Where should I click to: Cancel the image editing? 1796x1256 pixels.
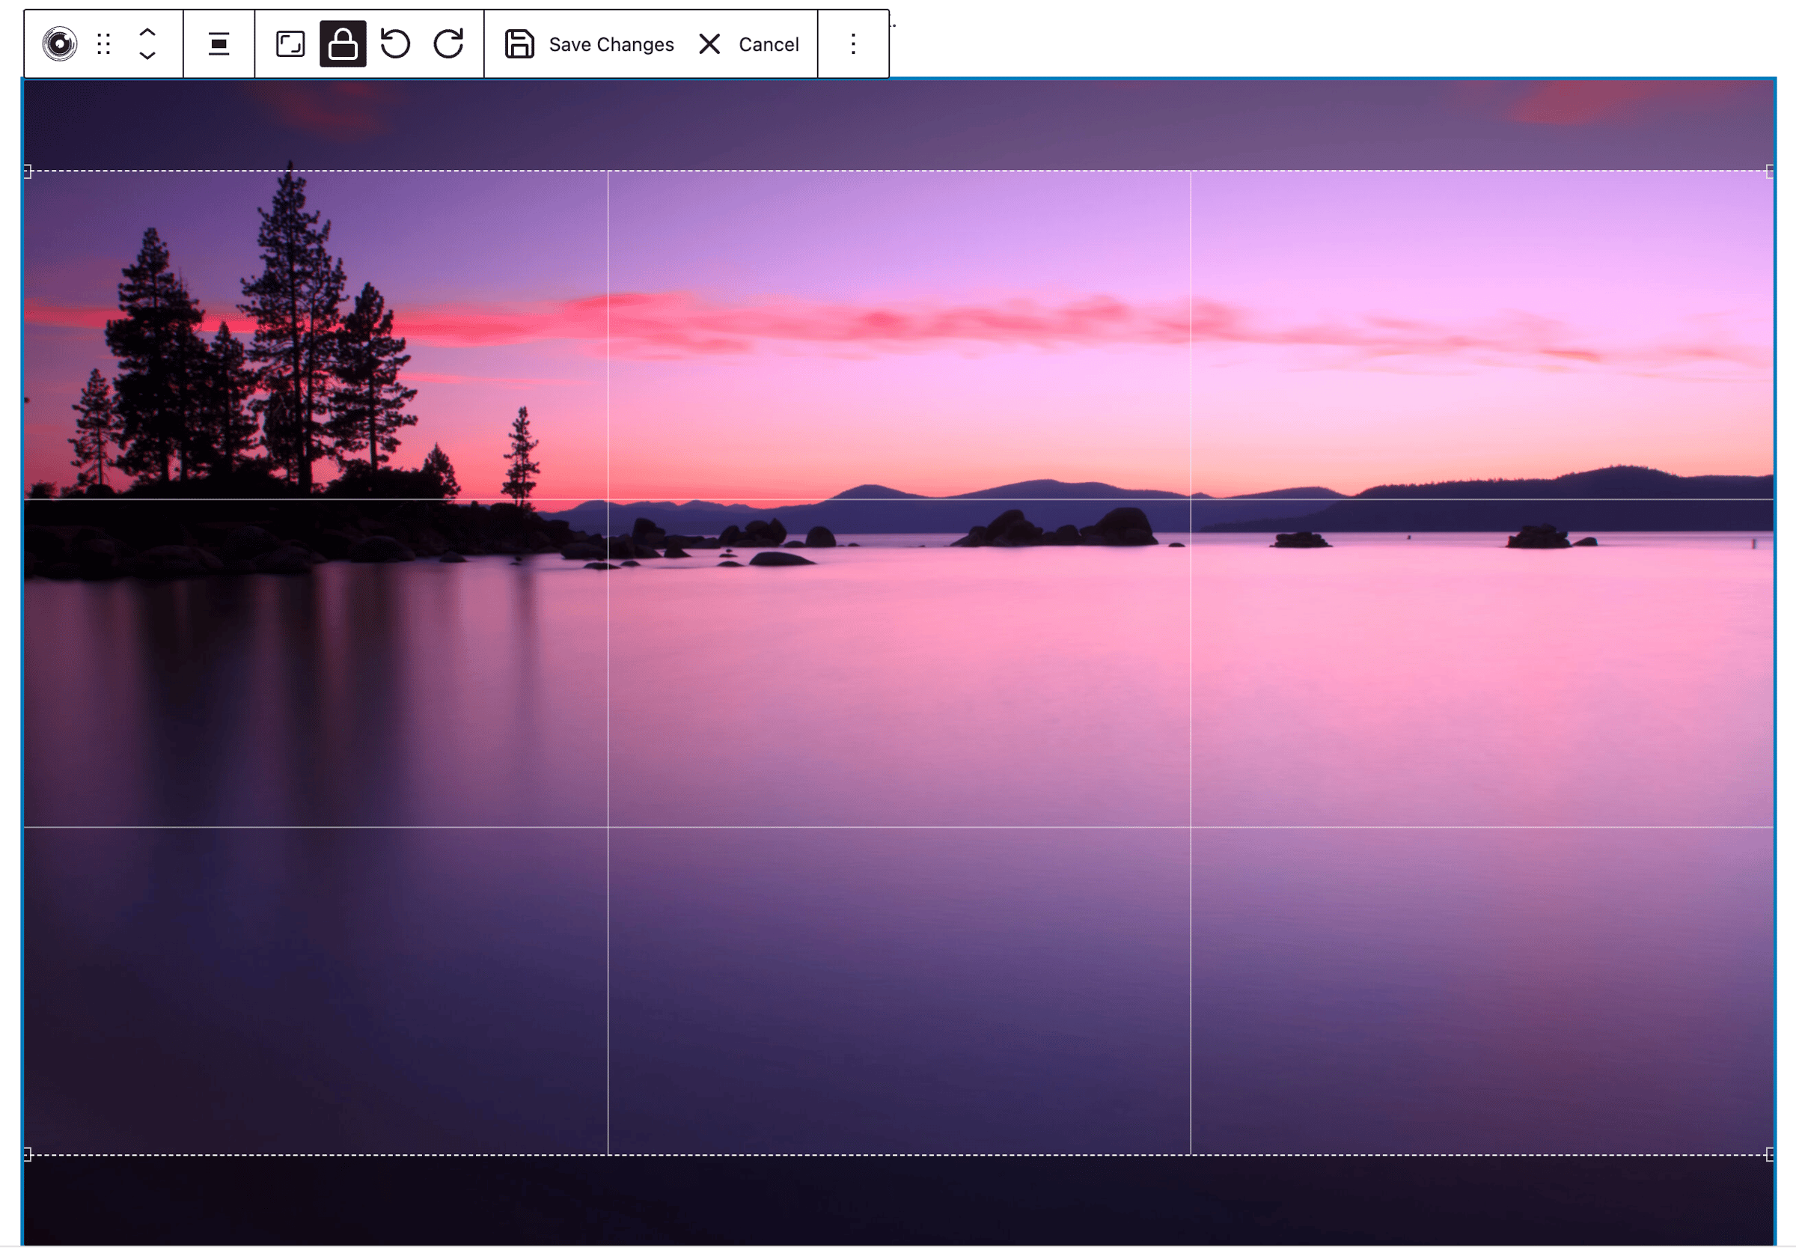[x=748, y=44]
